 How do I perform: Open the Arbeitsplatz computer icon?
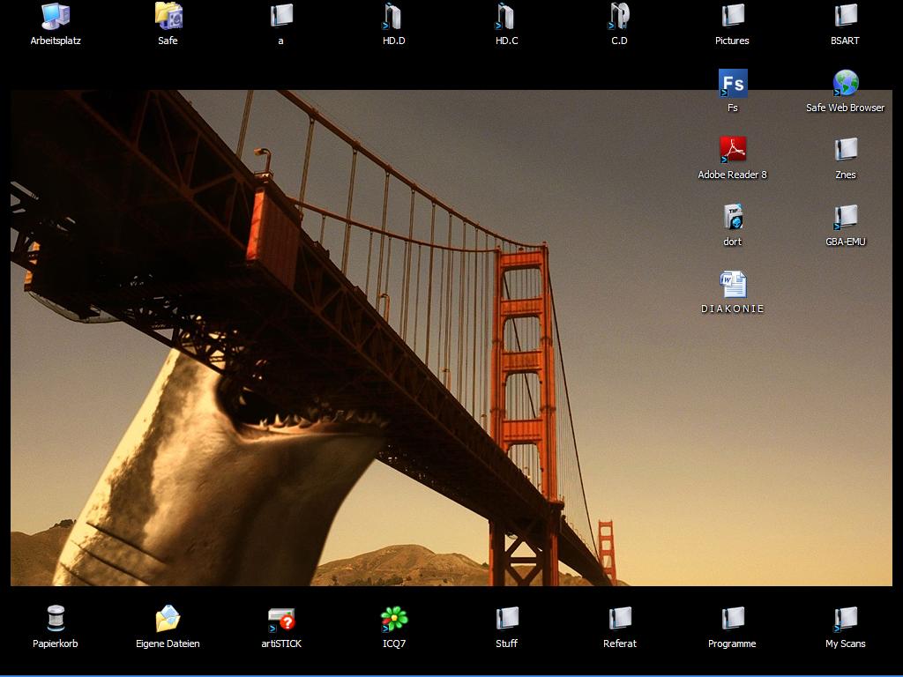[56, 16]
